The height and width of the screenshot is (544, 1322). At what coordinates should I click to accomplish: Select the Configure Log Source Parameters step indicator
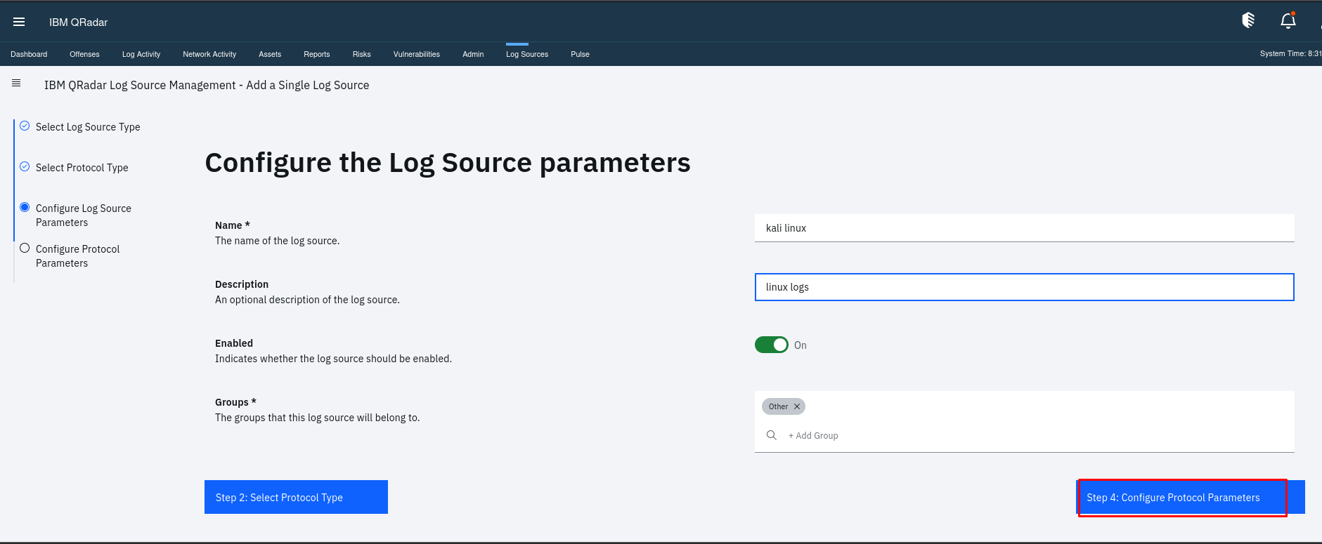coord(25,208)
